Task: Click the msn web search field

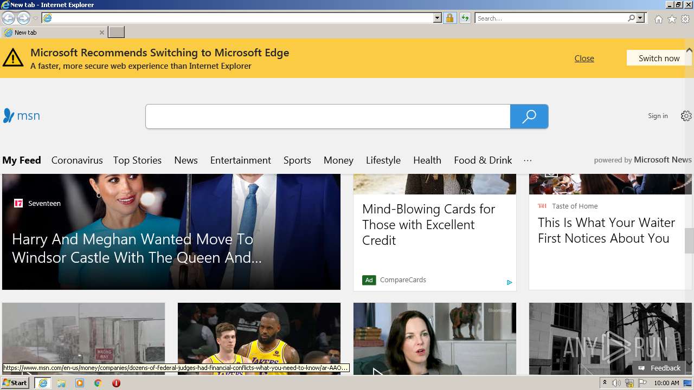Action: (327, 116)
